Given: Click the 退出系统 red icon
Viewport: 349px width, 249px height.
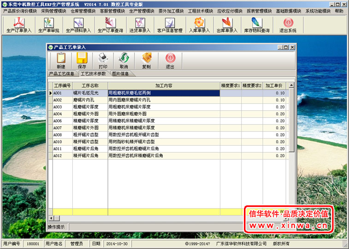Looking at the screenshot, I should [x=288, y=25].
